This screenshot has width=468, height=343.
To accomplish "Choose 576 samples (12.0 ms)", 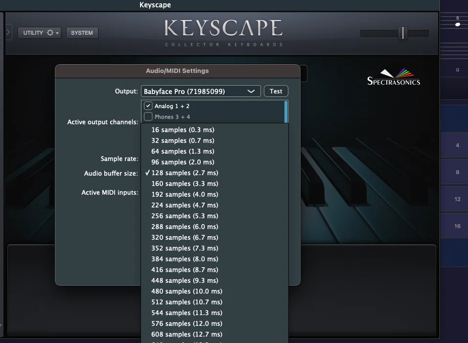I will (x=214, y=323).
